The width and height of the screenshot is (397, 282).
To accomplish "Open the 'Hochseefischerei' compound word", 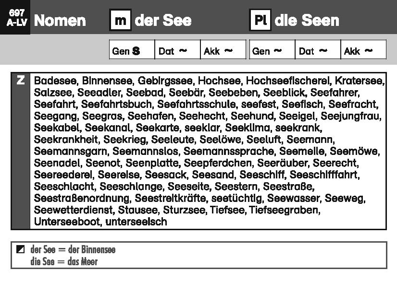I will coord(288,81).
